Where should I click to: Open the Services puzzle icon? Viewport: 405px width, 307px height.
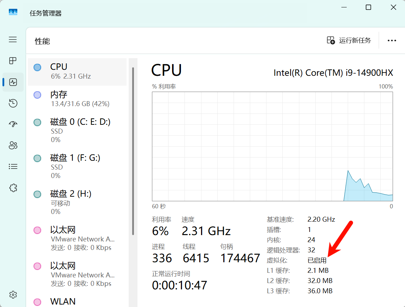(x=13, y=188)
